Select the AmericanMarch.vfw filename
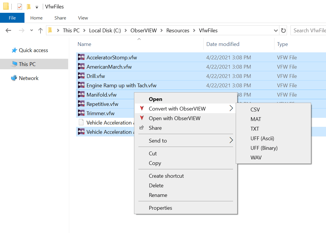 109,67
